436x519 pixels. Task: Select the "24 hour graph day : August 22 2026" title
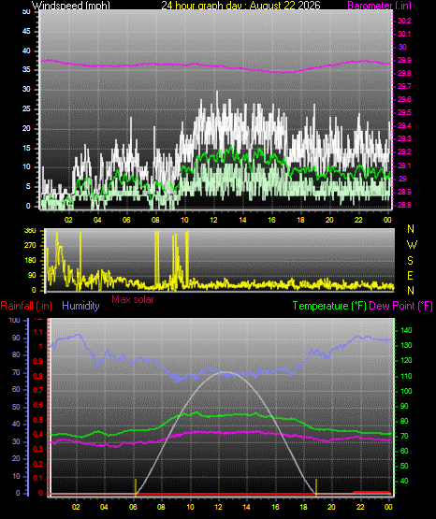[x=240, y=6]
